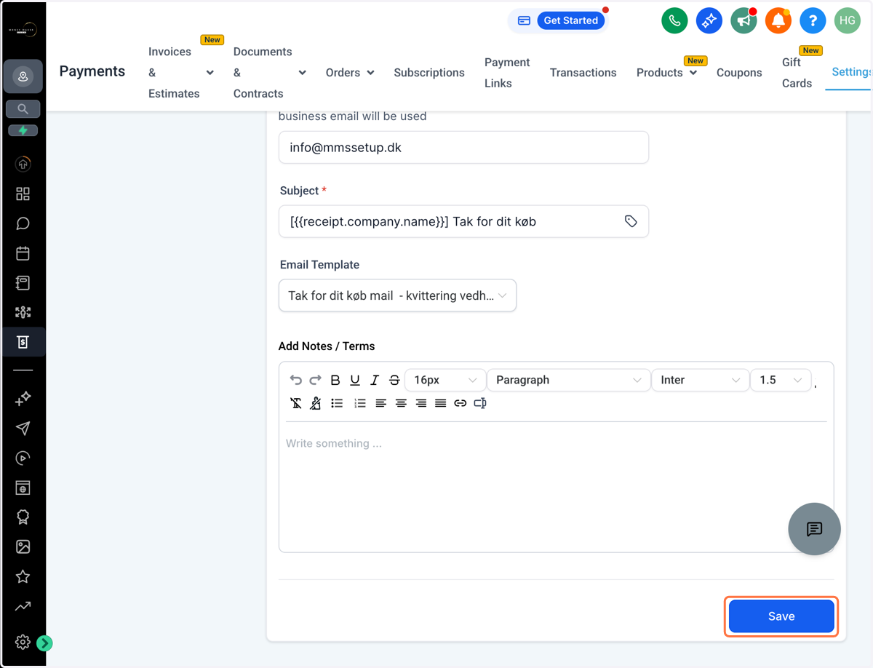
Task: Click the green lightning quick actions button
Action: click(x=23, y=131)
